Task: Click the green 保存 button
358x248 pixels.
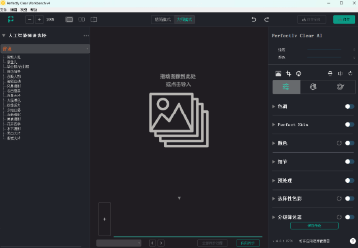Action: [x=344, y=19]
